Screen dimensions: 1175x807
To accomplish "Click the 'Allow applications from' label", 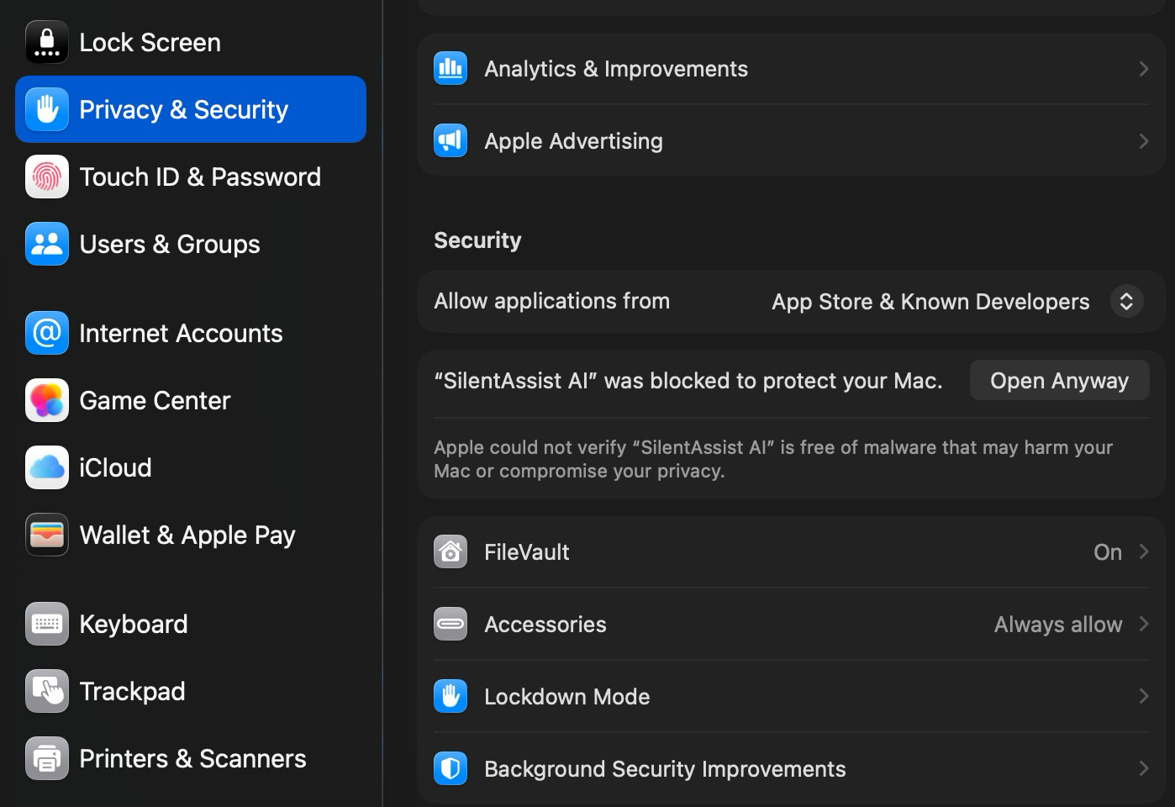I will tap(551, 301).
